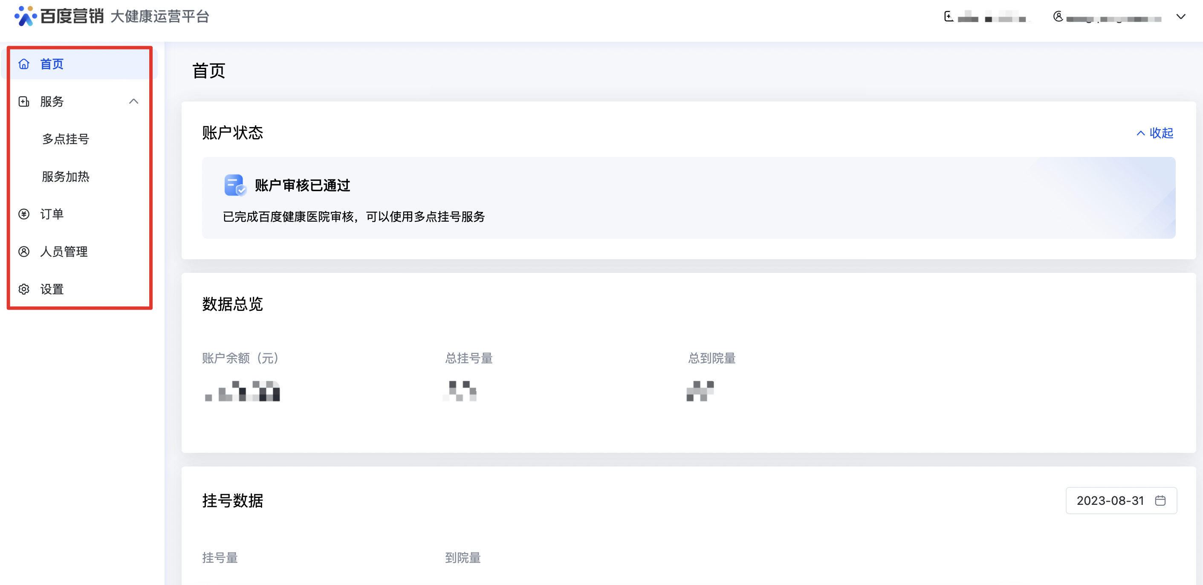Click the account approved document icon
This screenshot has height=585, width=1203.
(x=234, y=185)
